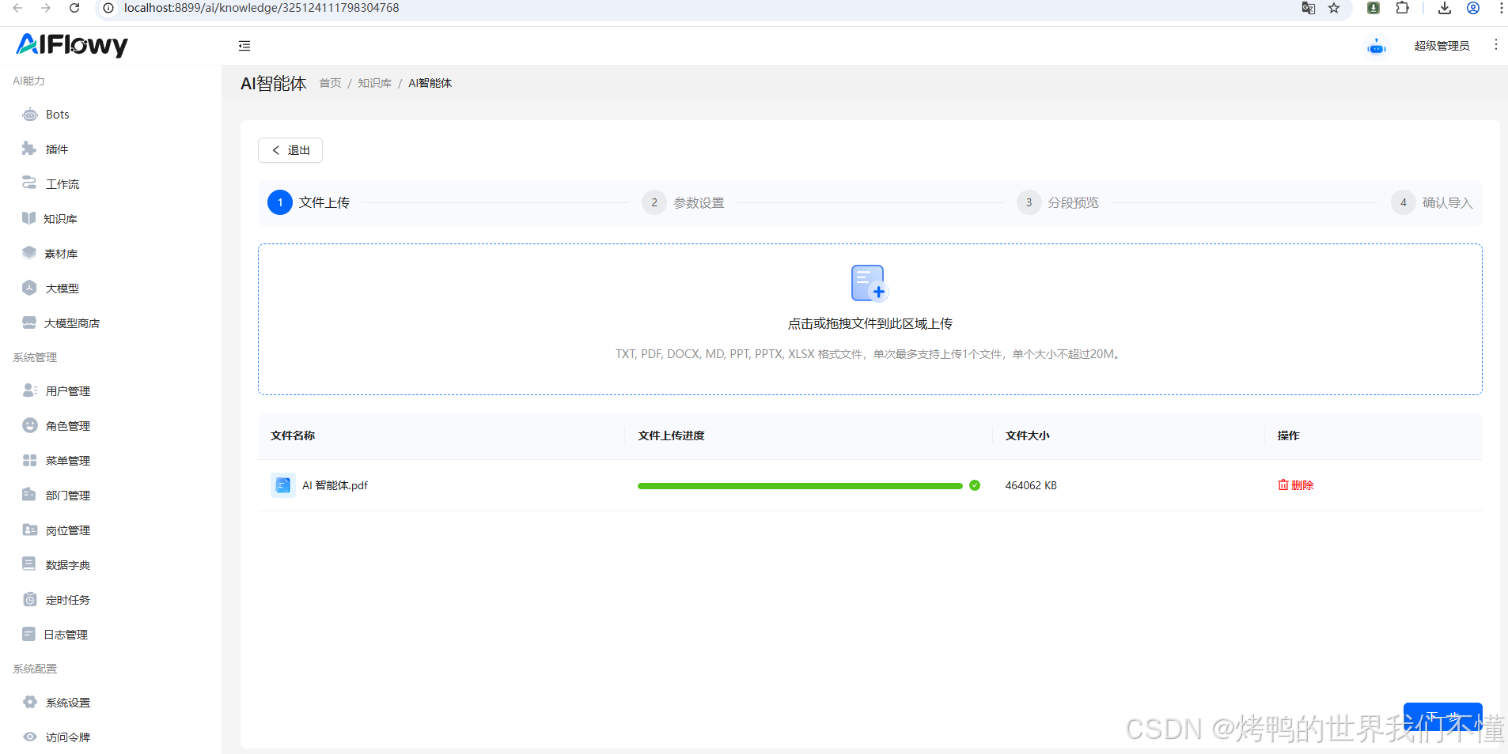This screenshot has width=1508, height=754.
Task: Click the 访问令牌 eye icon
Action: coord(30,737)
